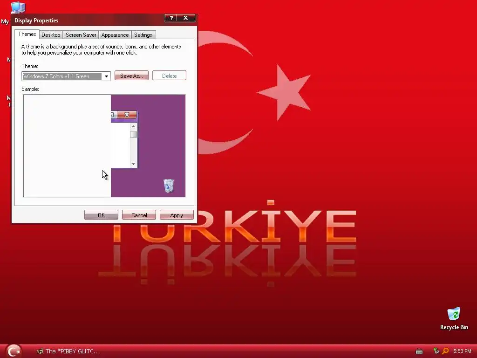Open the Appearance tab
The image size is (477, 358).
point(115,34)
